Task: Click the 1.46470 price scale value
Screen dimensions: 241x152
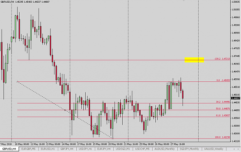Action: (236, 71)
